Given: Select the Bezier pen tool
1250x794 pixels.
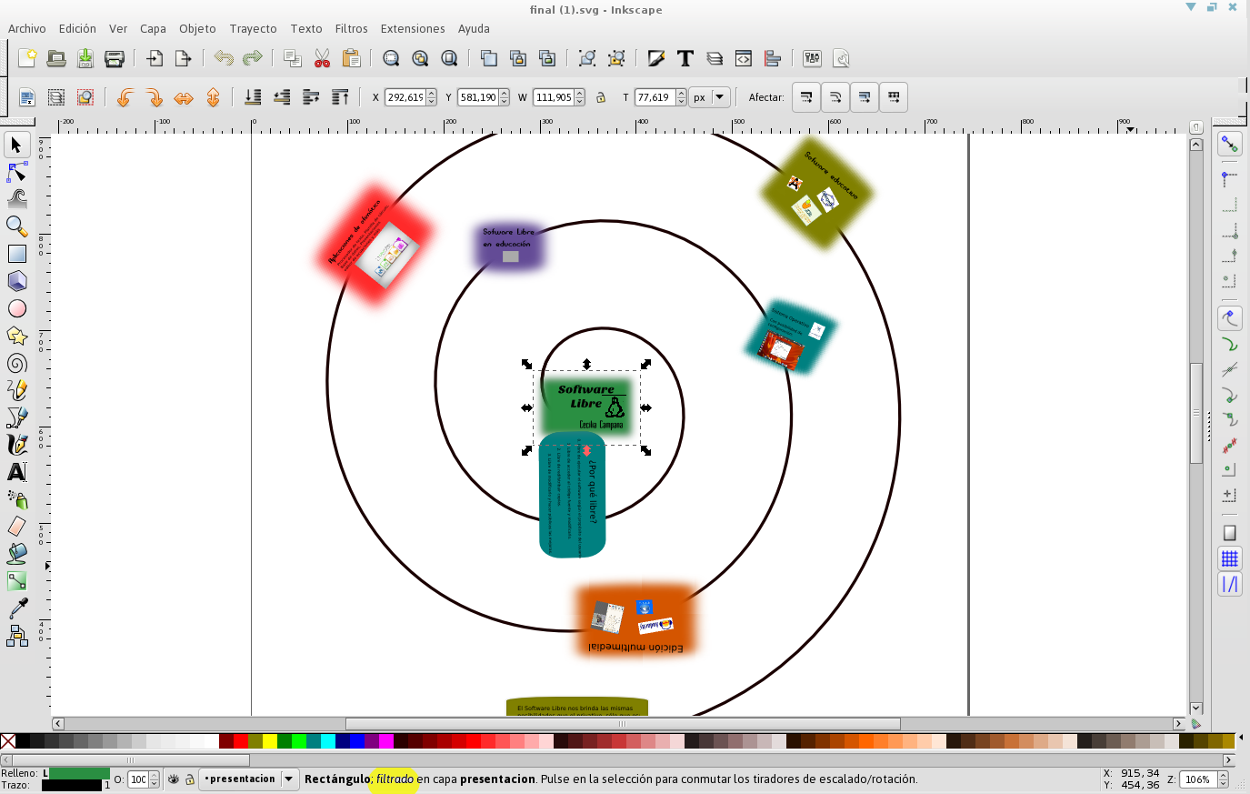Looking at the screenshot, I should tap(16, 417).
